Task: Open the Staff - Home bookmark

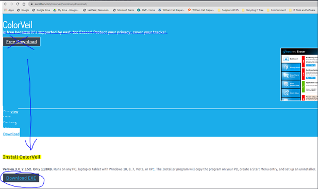Action: click(x=146, y=10)
